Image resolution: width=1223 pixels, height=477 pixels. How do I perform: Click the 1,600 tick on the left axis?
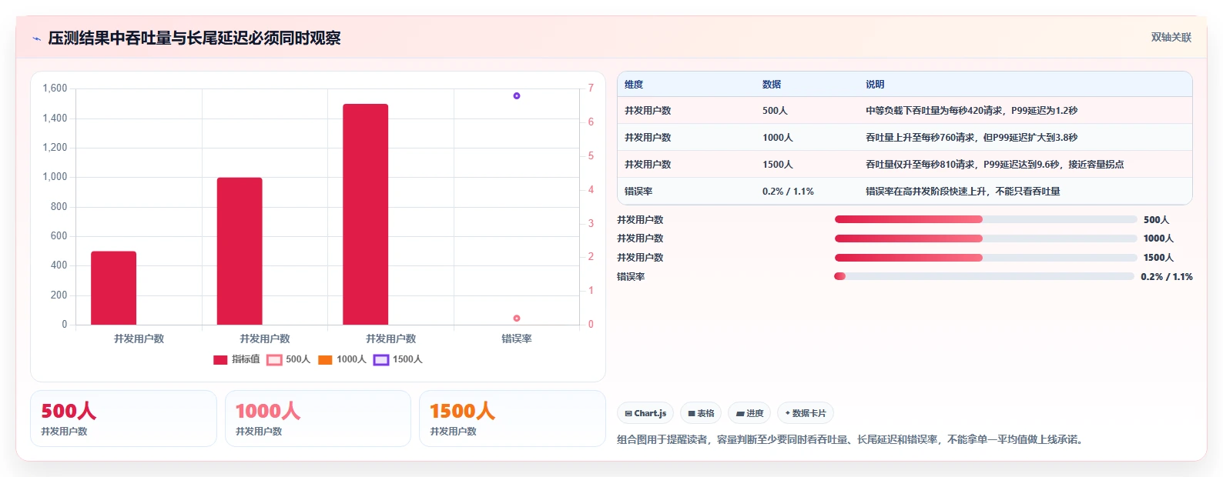pos(55,88)
